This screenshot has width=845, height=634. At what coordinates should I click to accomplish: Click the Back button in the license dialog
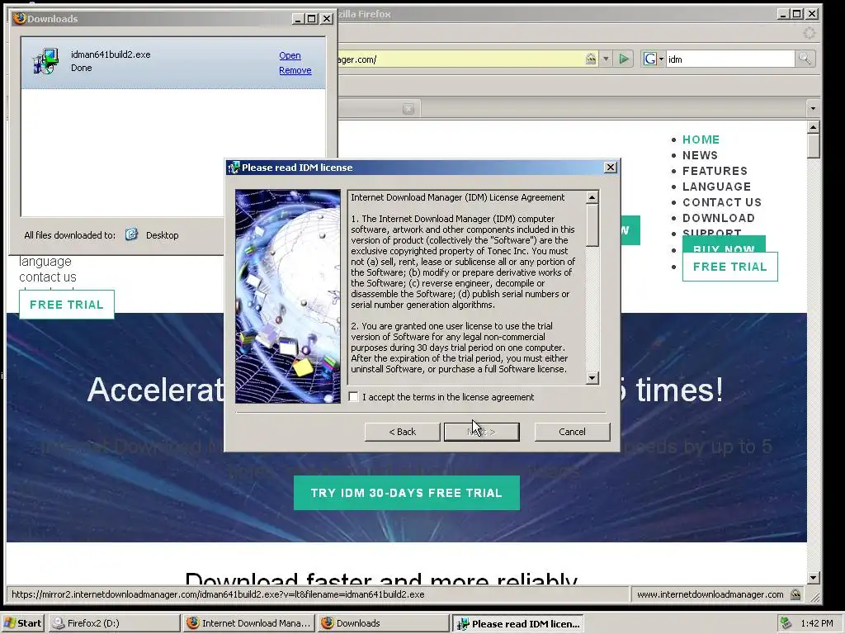[403, 432]
